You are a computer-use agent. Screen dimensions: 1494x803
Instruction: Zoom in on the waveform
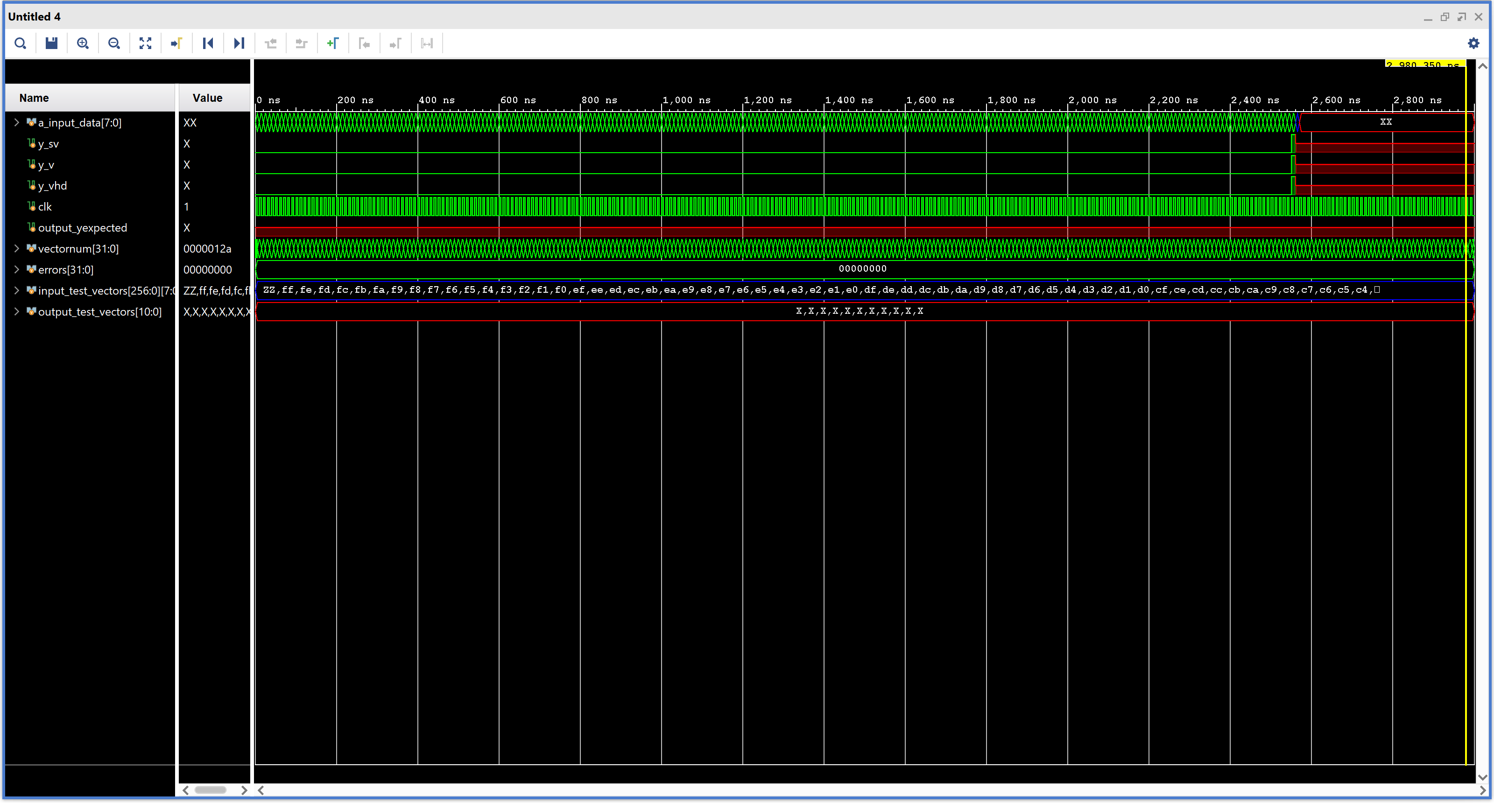click(x=83, y=43)
